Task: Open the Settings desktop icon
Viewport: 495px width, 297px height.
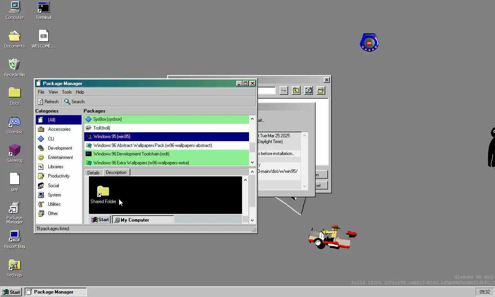Action: click(14, 268)
